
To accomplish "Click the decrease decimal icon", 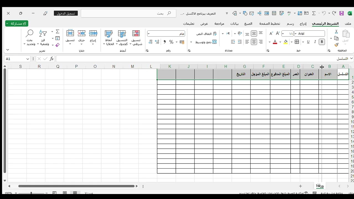I will [150, 42].
